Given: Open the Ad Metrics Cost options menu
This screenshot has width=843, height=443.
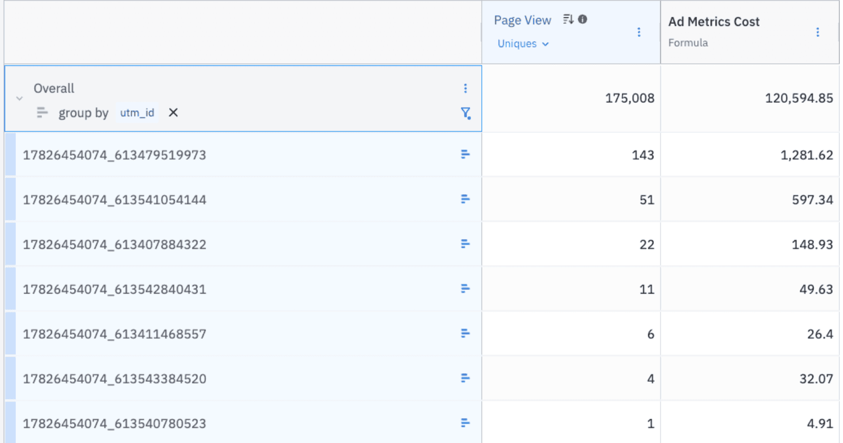Looking at the screenshot, I should point(819,32).
